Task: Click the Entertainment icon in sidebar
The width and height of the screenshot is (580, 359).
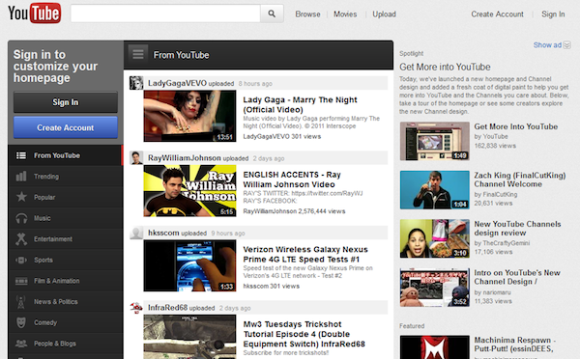Action: [x=21, y=239]
